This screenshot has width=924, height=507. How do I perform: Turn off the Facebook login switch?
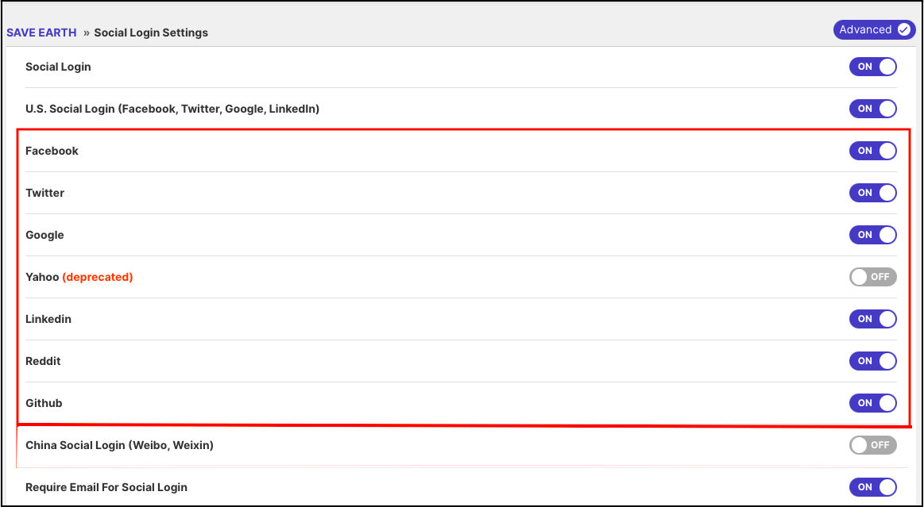click(872, 151)
